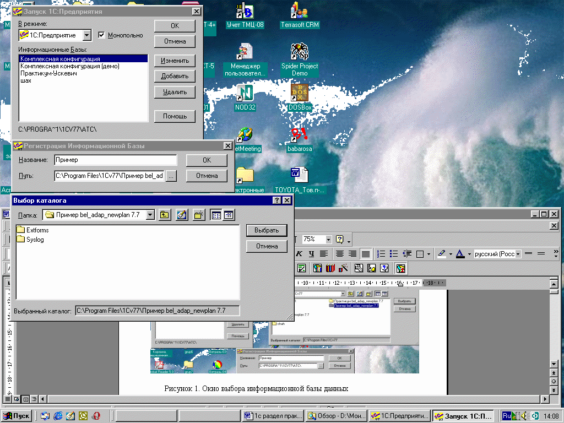Viewport: 564px width, 423px height.
Task: Click the Добавить button
Action: click(175, 76)
